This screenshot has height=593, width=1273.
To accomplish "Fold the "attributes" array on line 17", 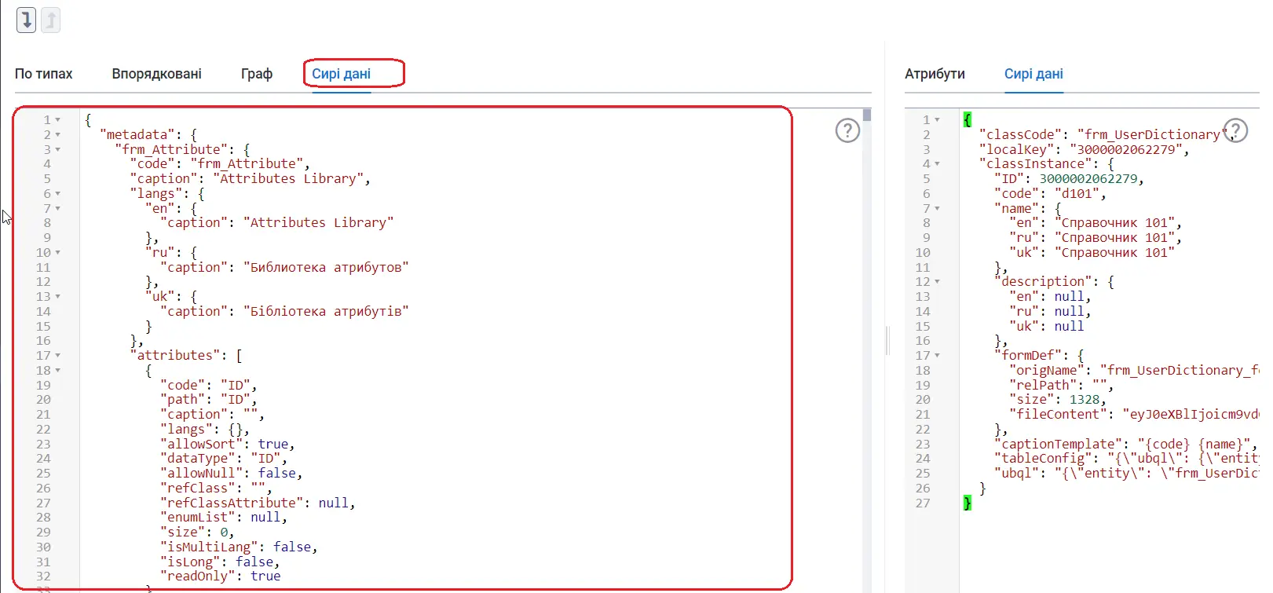I will point(57,356).
